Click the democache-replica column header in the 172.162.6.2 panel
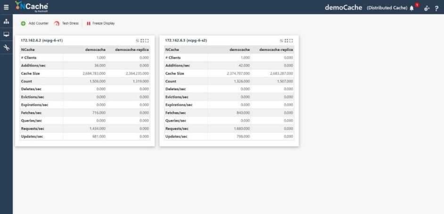The image size is (444, 214). pos(132,49)
